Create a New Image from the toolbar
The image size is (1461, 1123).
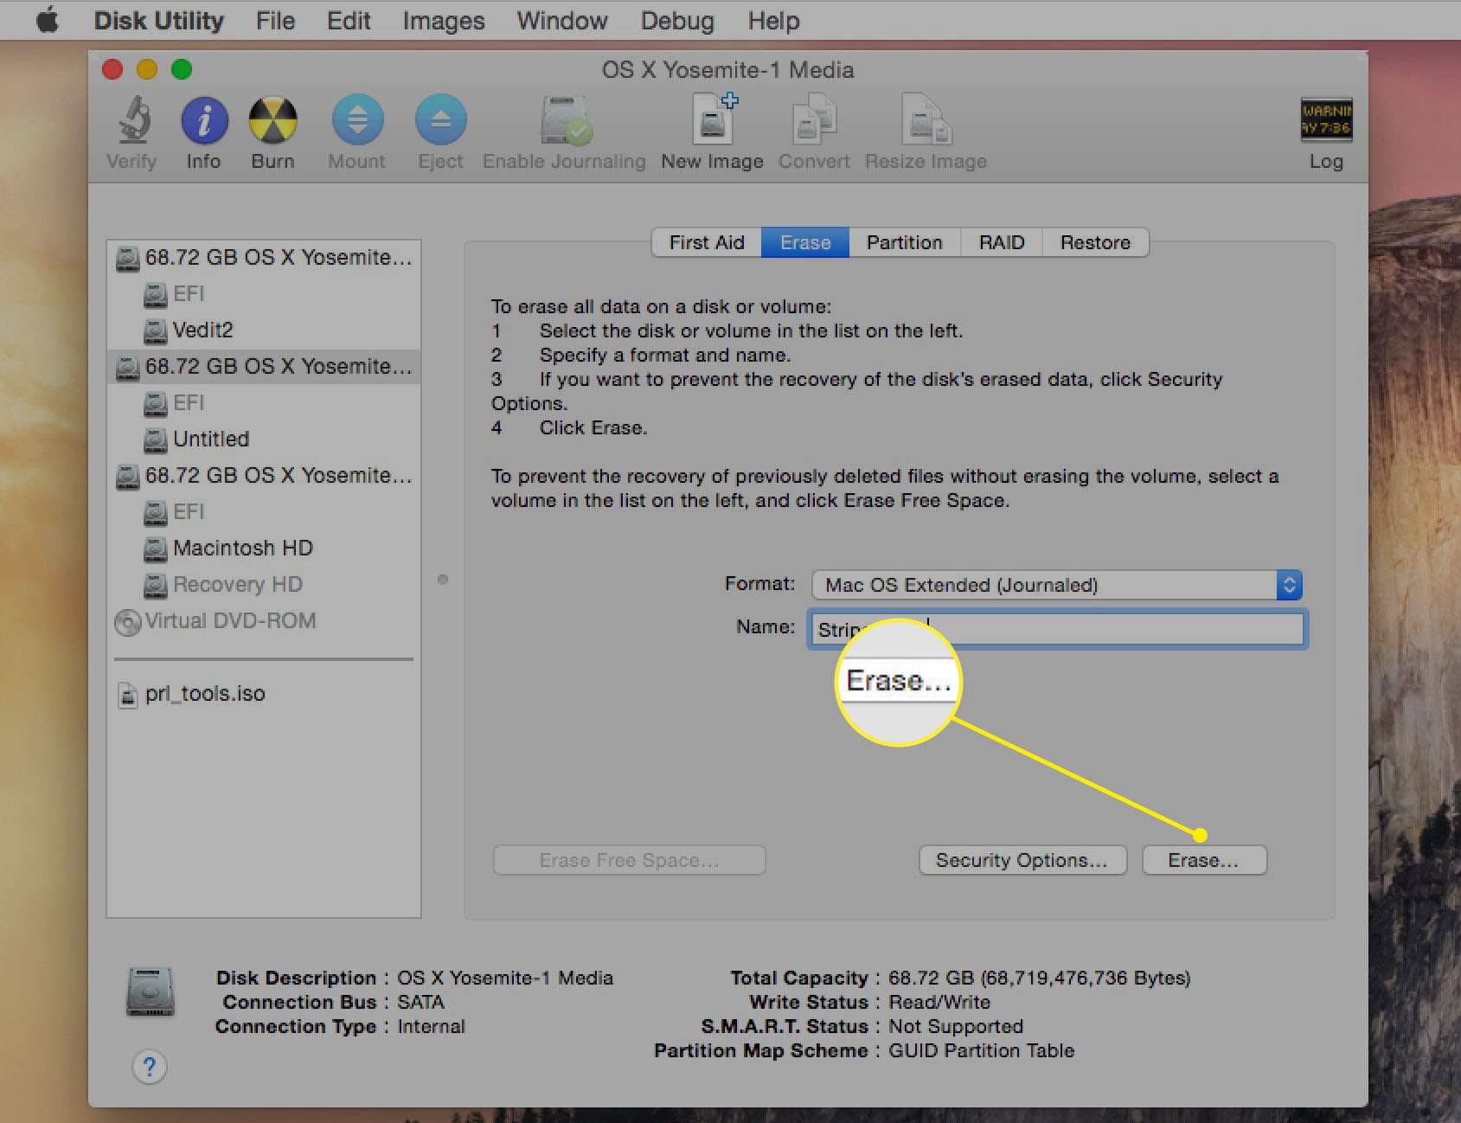pyautogui.click(x=714, y=119)
